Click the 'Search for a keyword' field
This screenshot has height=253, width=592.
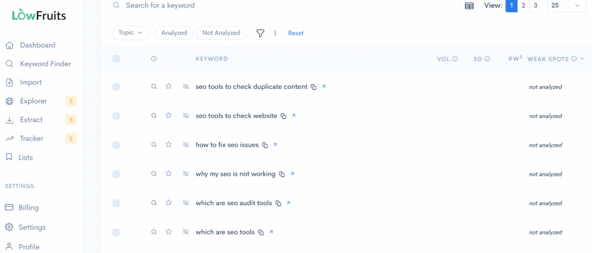click(x=231, y=6)
